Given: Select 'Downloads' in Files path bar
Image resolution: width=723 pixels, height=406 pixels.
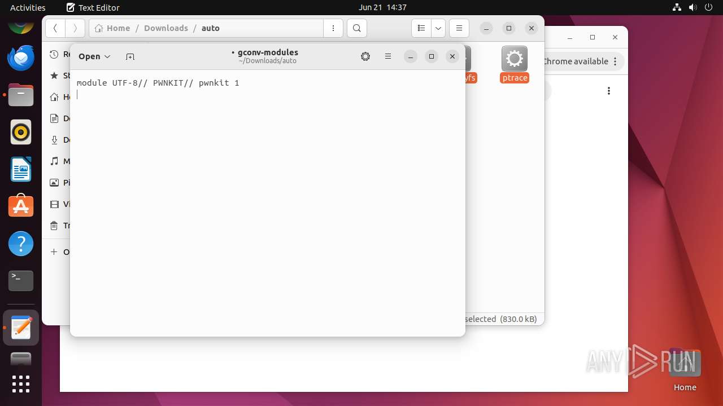Looking at the screenshot, I should [x=166, y=28].
